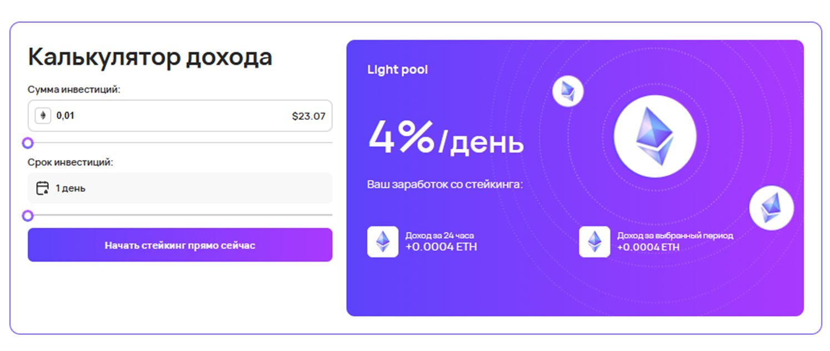Click the investment amount slider handle
This screenshot has height=351, width=830.
click(28, 144)
